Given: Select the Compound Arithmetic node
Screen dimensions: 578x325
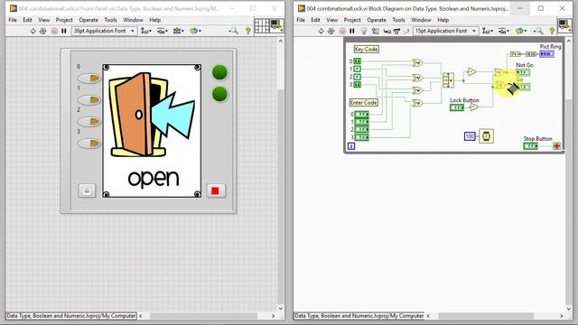Looking at the screenshot, I should coord(448,80).
